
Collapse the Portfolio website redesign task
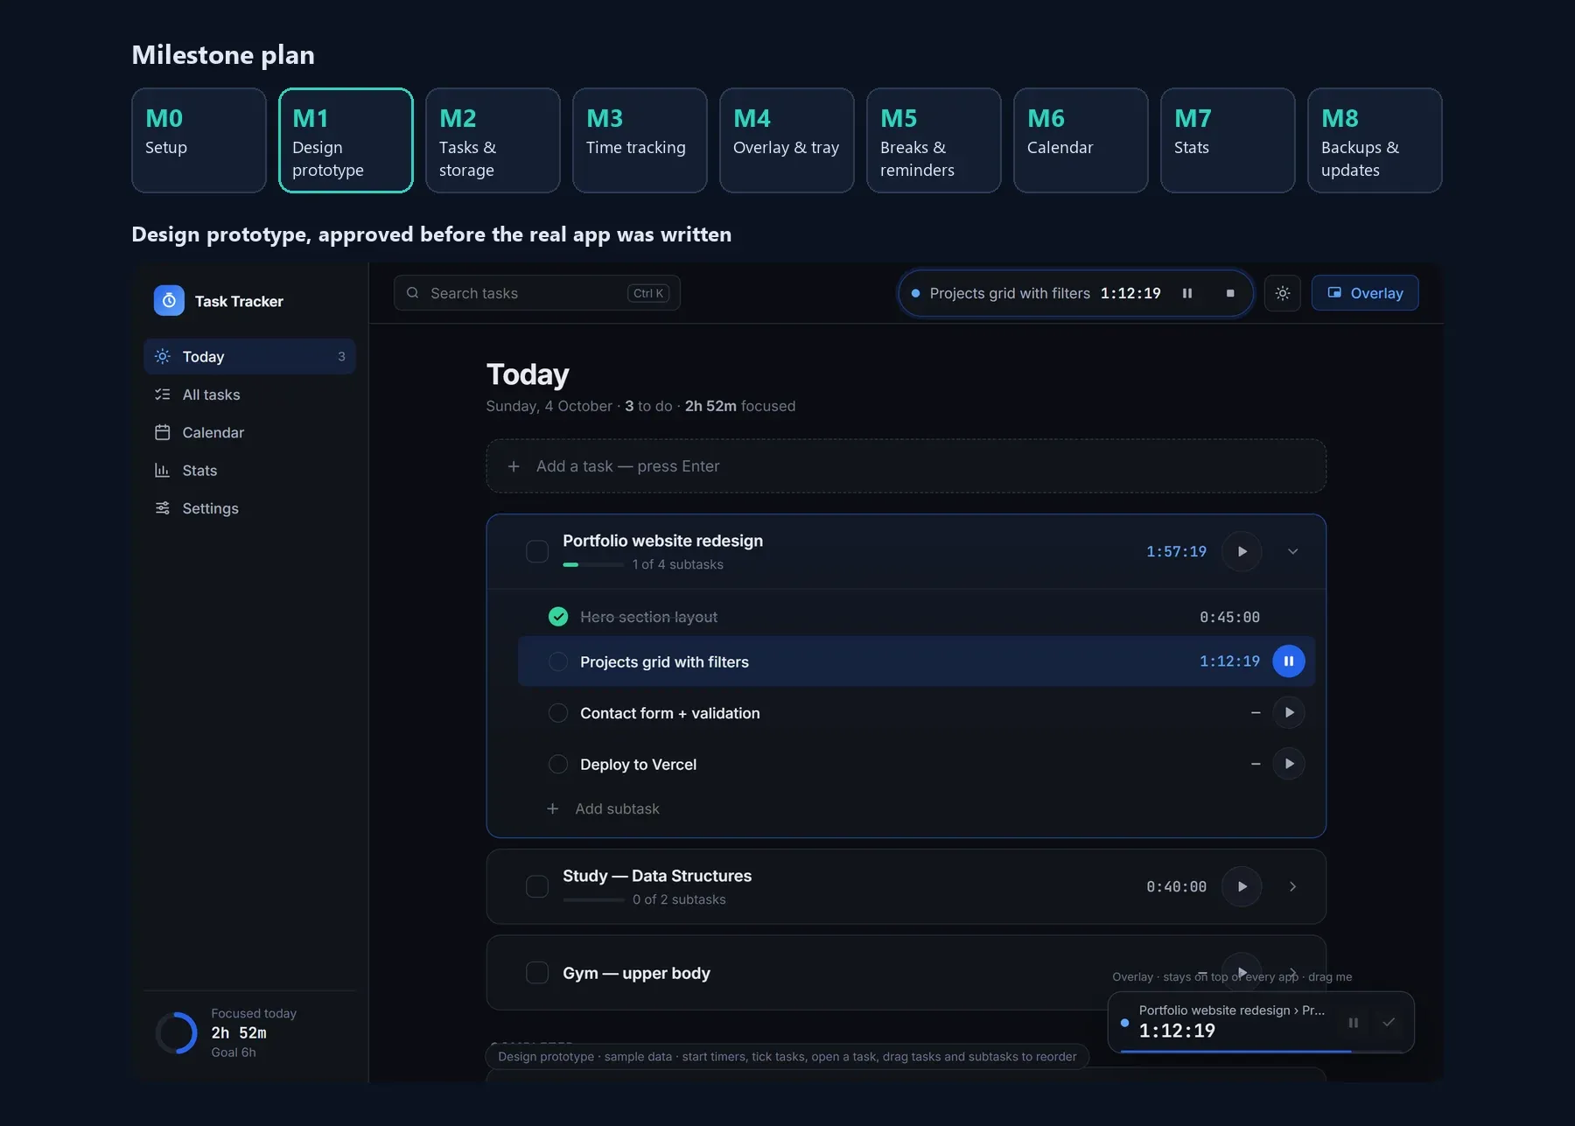tap(1292, 551)
